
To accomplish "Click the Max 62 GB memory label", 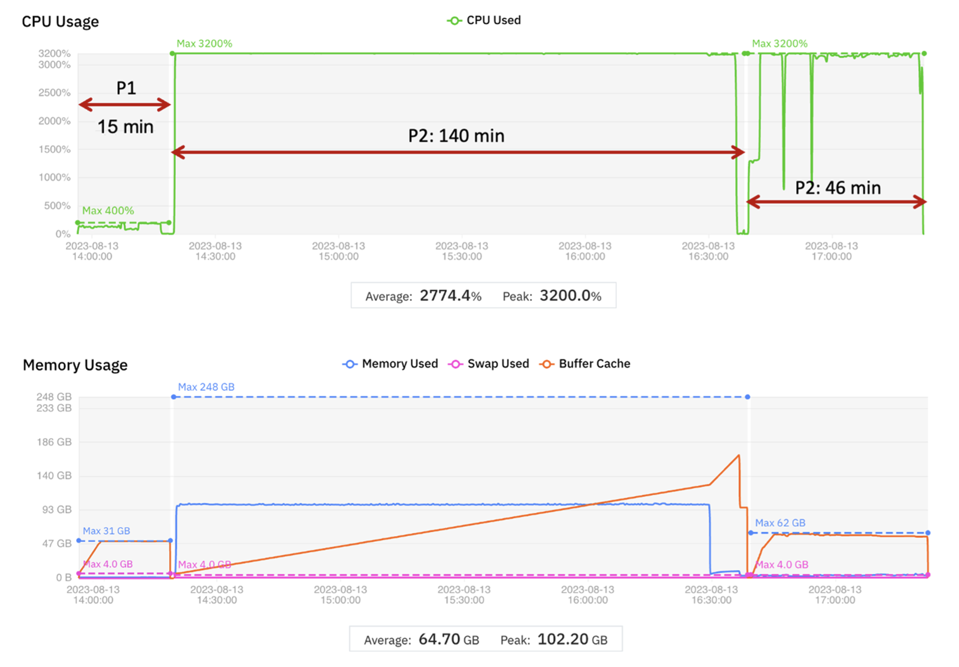I will [x=780, y=523].
